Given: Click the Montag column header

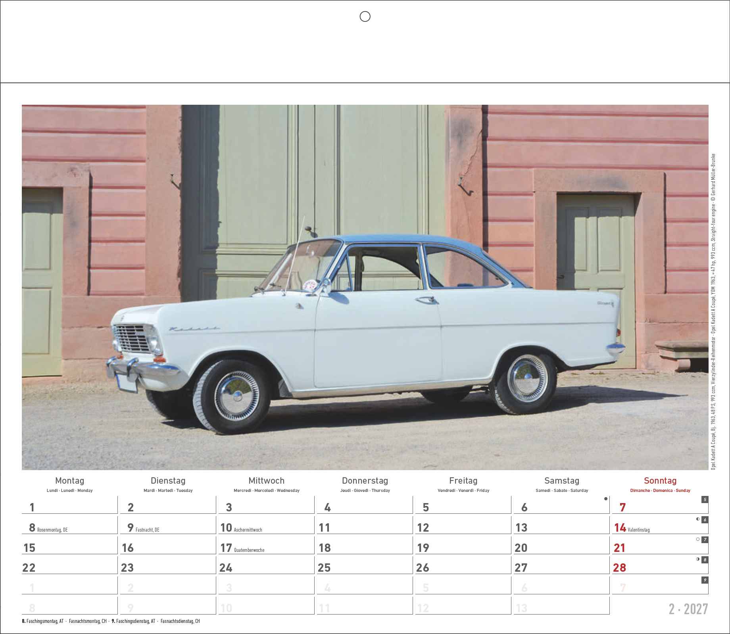Looking at the screenshot, I should [69, 481].
